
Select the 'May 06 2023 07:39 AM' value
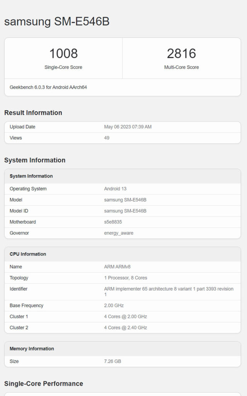pos(128,127)
